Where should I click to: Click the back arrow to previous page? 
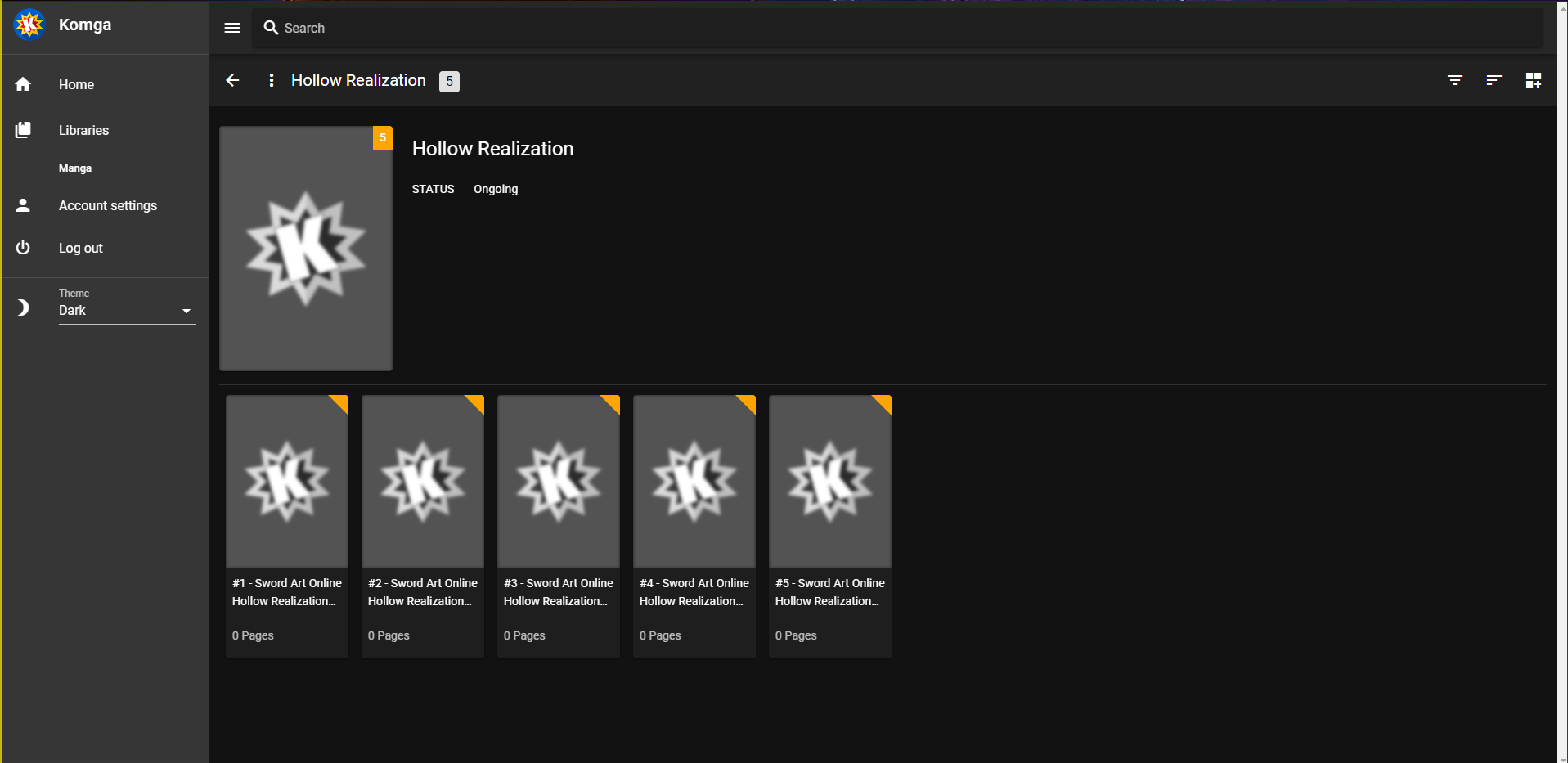pyautogui.click(x=232, y=80)
